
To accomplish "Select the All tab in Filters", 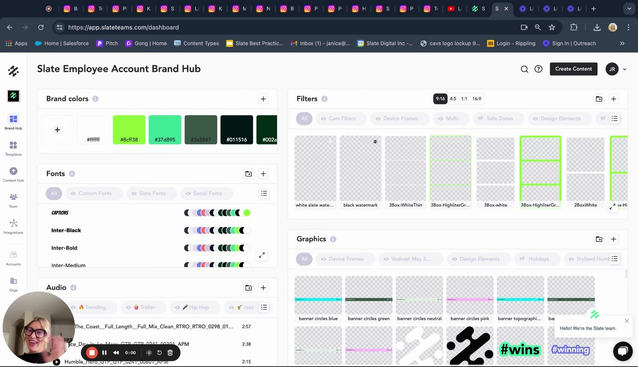I will [304, 119].
